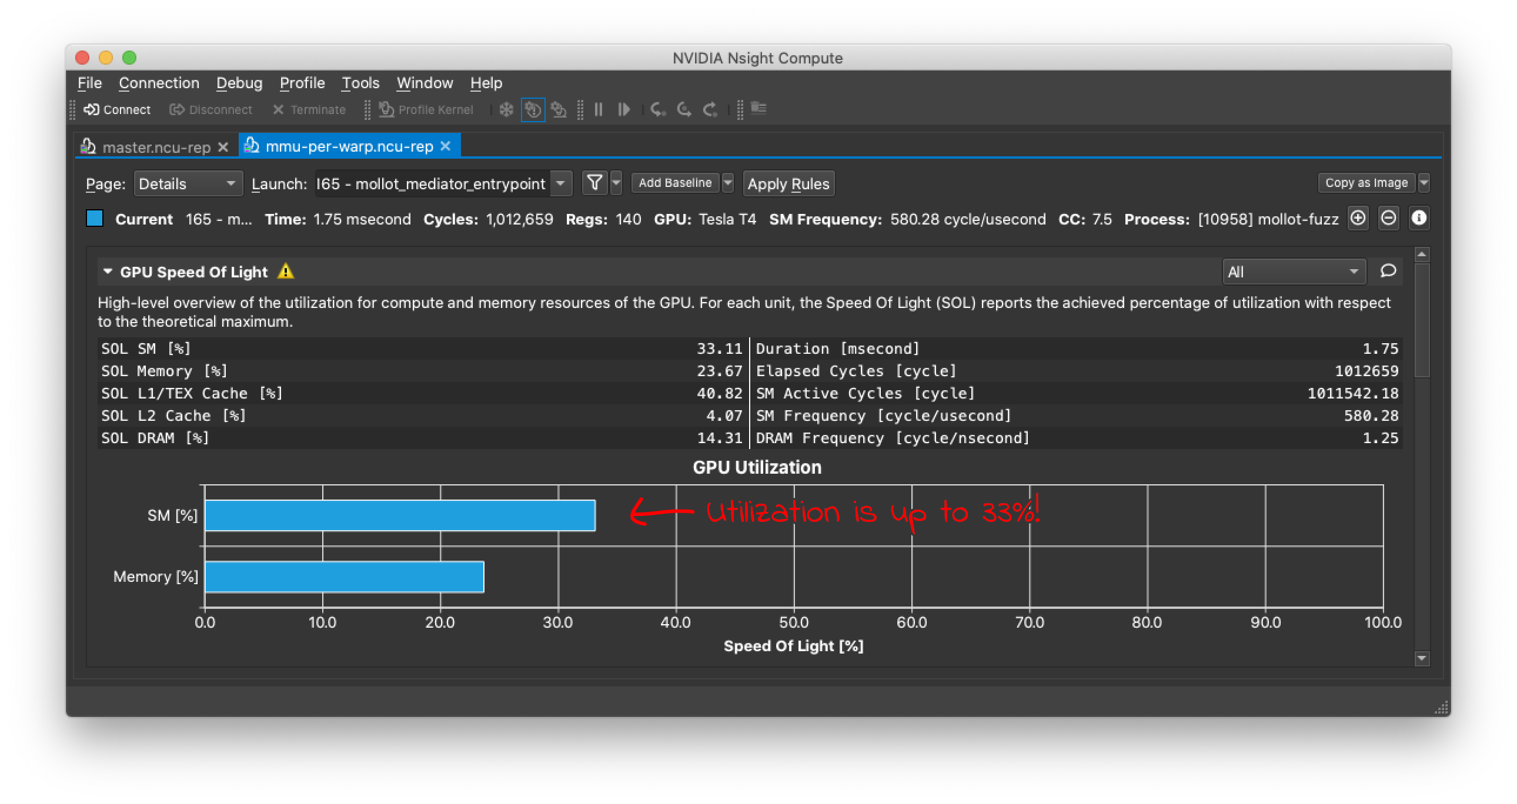Click the pause execution icon
The image size is (1517, 804).
[x=599, y=110]
